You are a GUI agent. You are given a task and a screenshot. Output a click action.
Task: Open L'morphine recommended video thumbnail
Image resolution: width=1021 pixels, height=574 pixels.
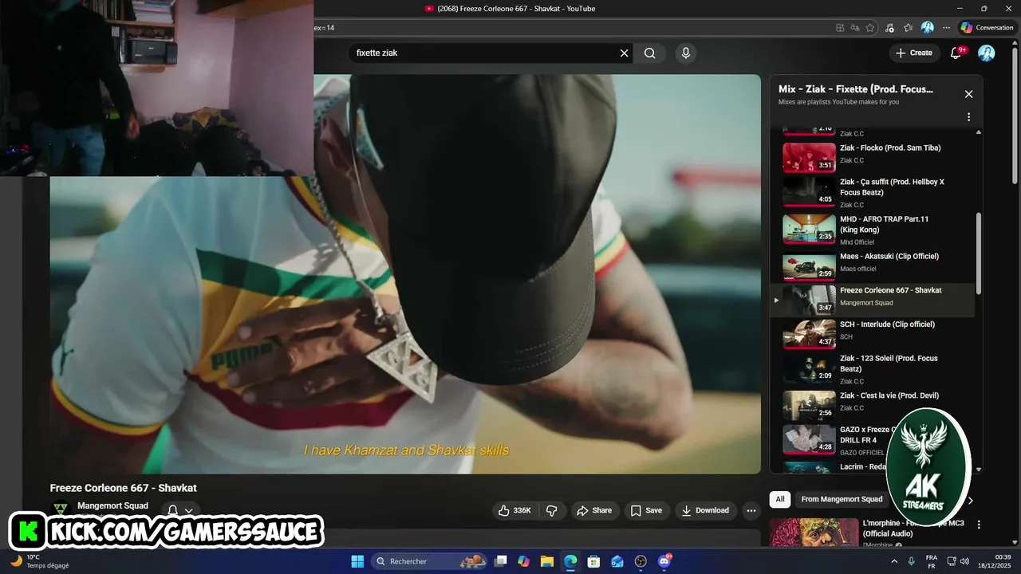click(x=814, y=533)
